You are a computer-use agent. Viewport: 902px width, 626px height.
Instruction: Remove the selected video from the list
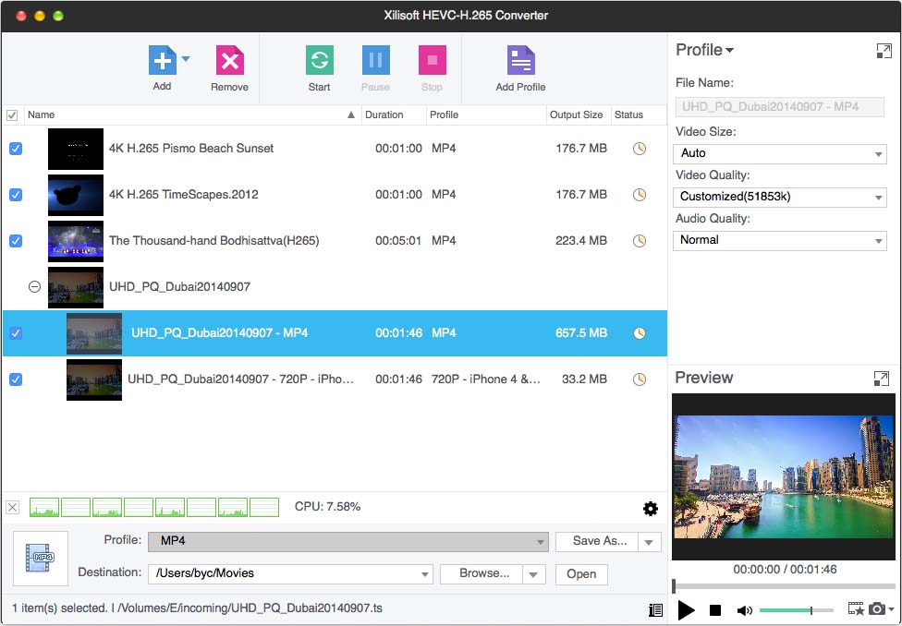pyautogui.click(x=229, y=61)
